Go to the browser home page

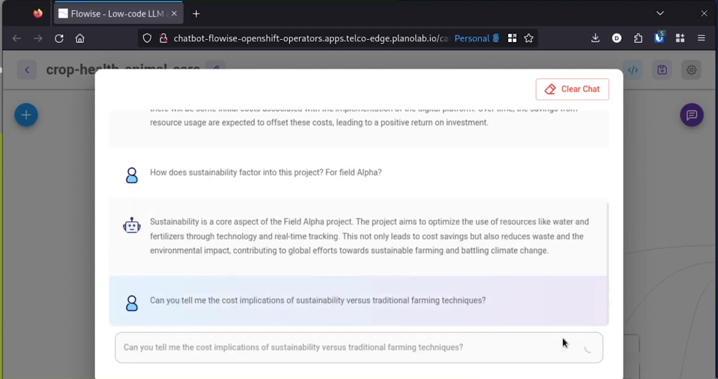point(80,38)
